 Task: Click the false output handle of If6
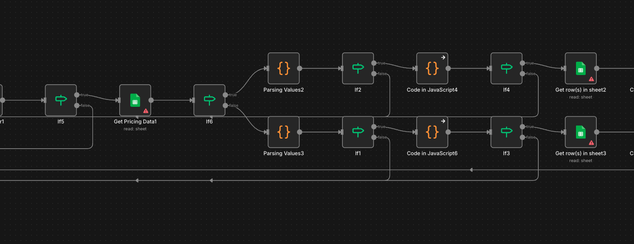point(226,105)
